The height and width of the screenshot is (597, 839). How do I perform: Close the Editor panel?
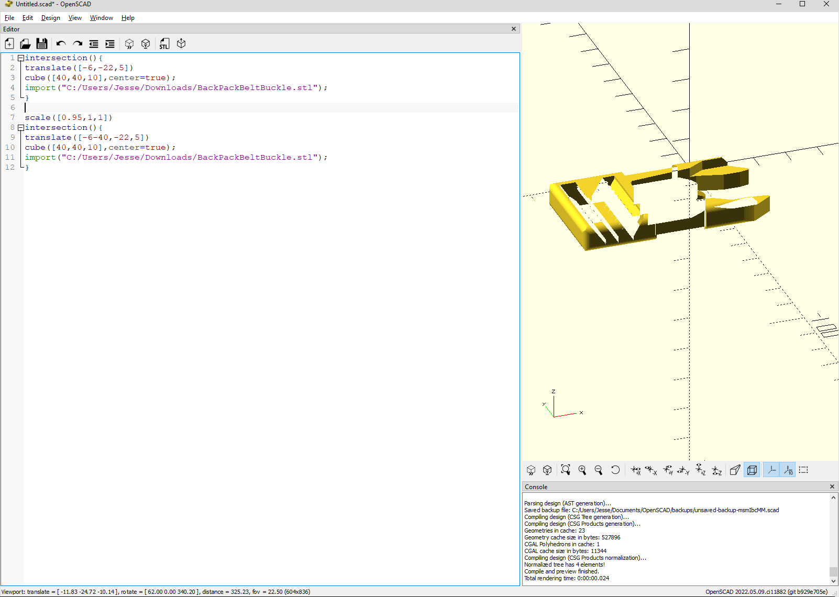[514, 29]
